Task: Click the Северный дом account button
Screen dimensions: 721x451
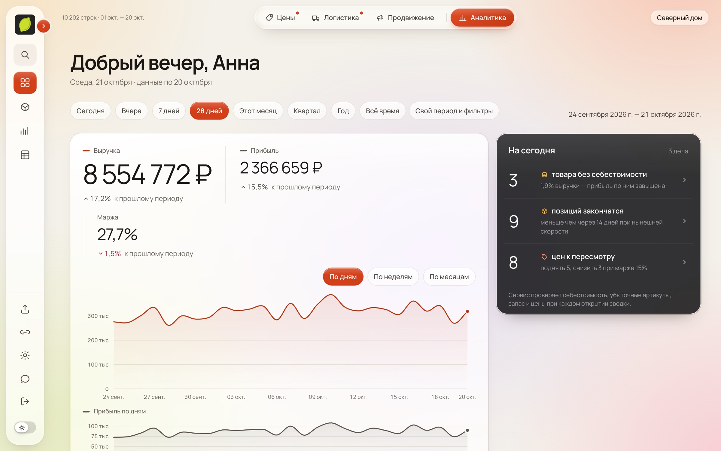Action: coord(679,18)
